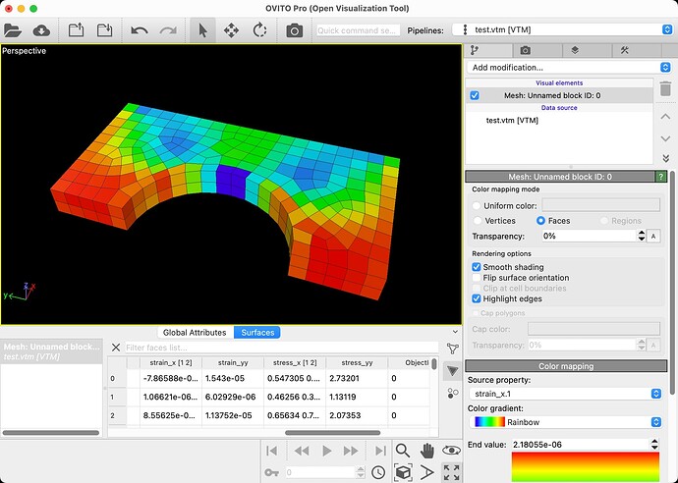
Task: Clear the faces filter with the X button
Action: pos(115,348)
